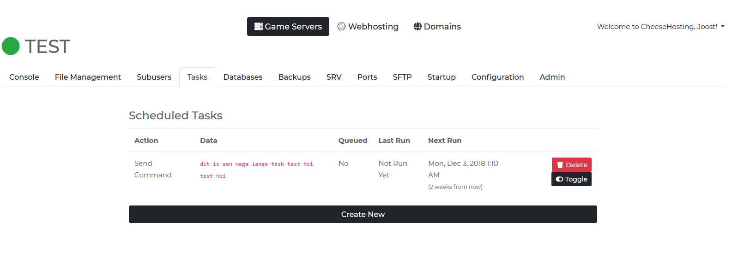
Task: Select the Databases tab
Action: (x=243, y=77)
